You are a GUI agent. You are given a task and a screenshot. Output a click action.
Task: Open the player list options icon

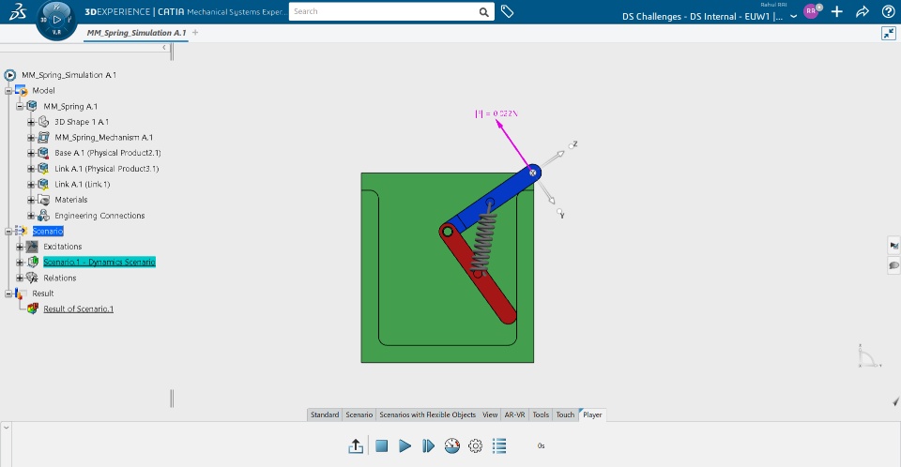point(499,445)
